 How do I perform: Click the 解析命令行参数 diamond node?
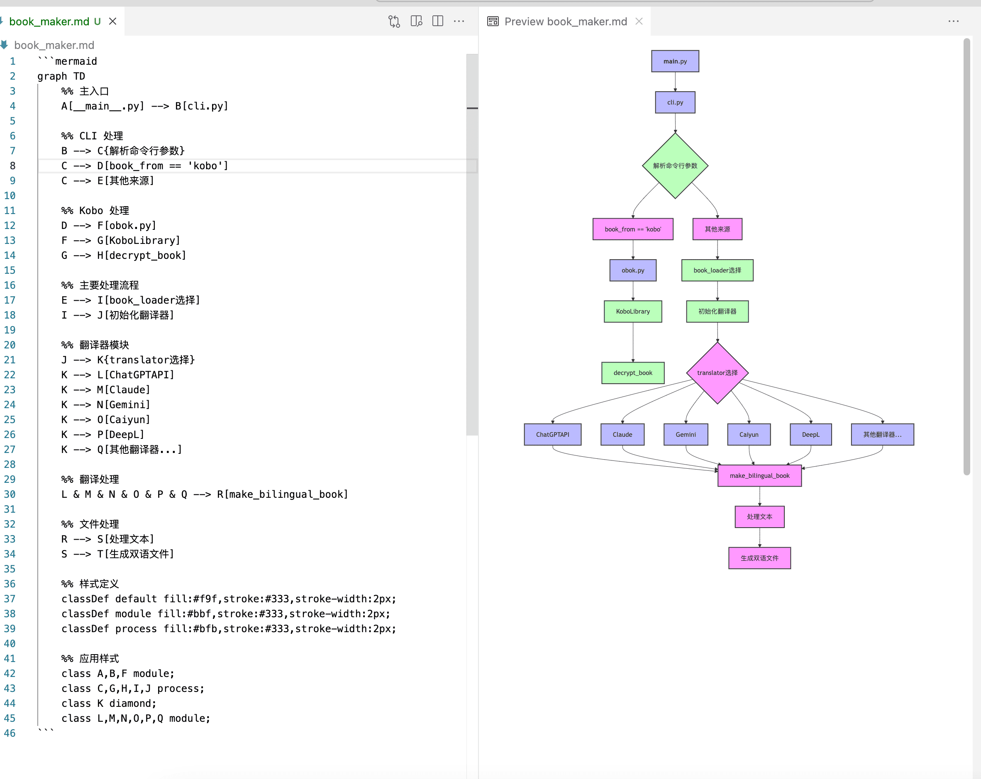675,166
